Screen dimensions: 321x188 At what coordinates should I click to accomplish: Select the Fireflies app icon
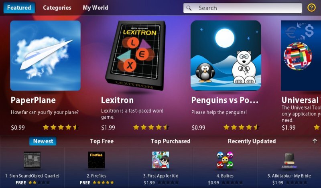(x=96, y=160)
